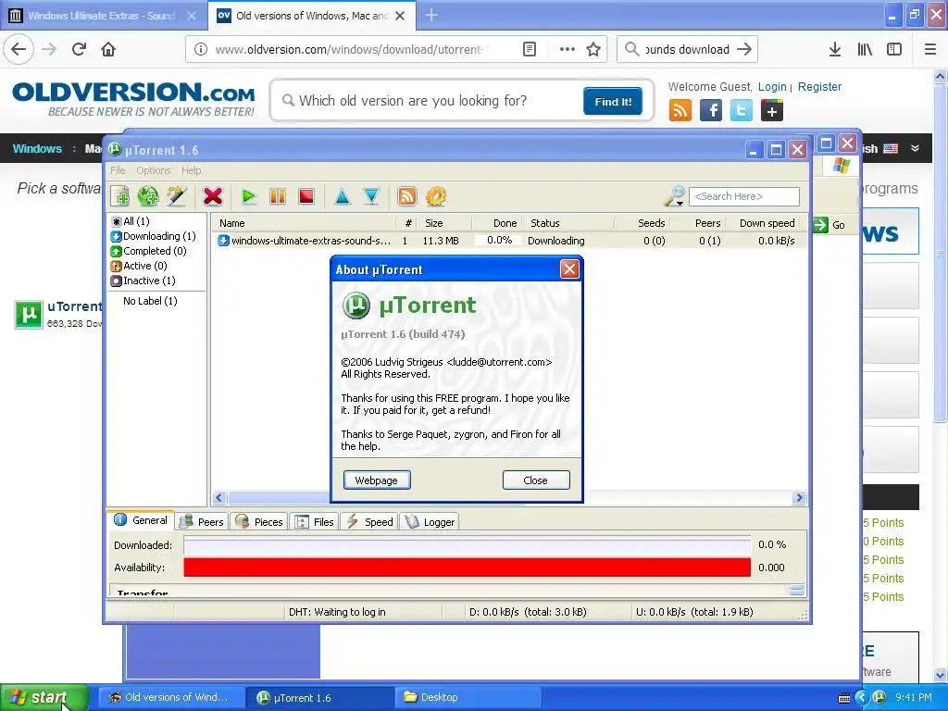Open Preferences gear icon in uTorrent toolbar

click(436, 196)
